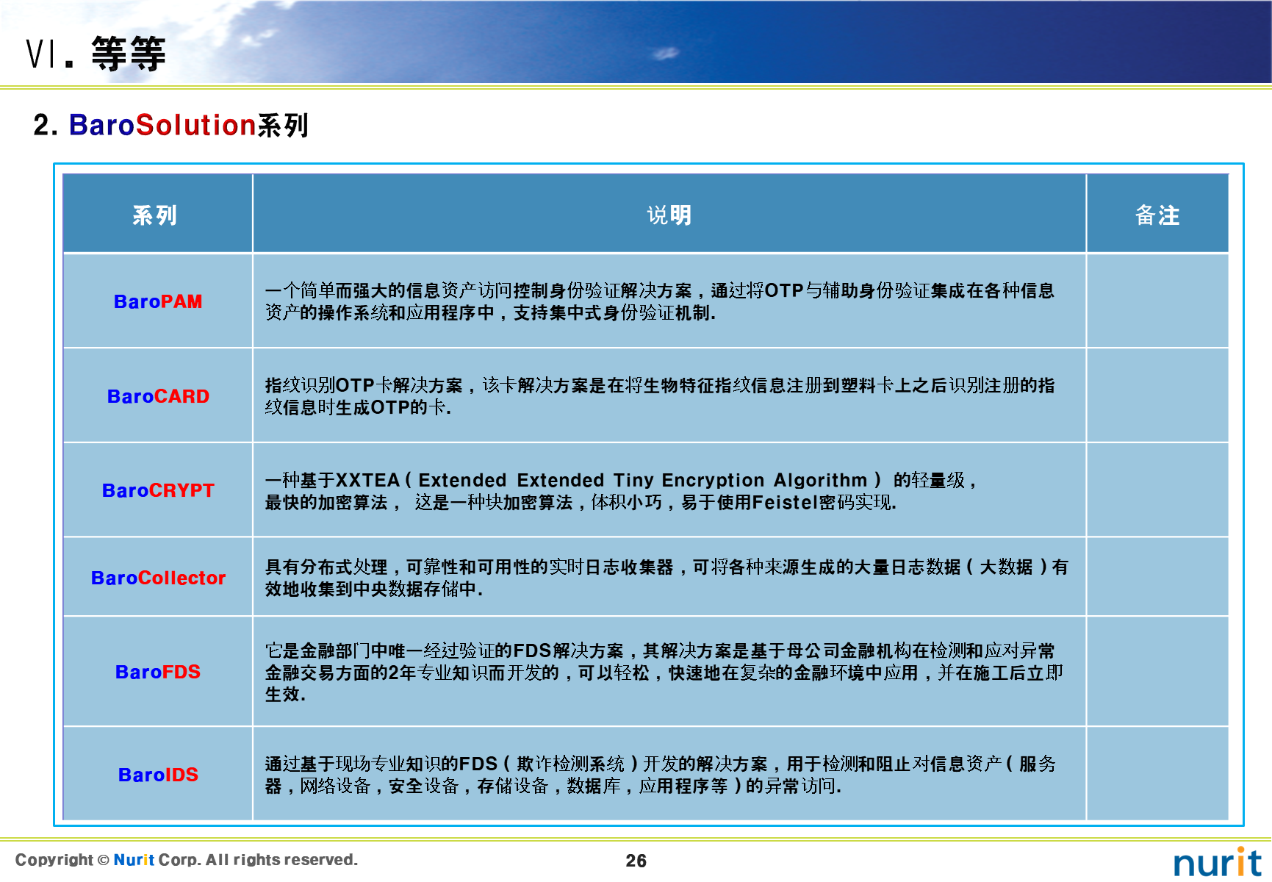
Task: Click the page number 26
Action: coord(636,861)
